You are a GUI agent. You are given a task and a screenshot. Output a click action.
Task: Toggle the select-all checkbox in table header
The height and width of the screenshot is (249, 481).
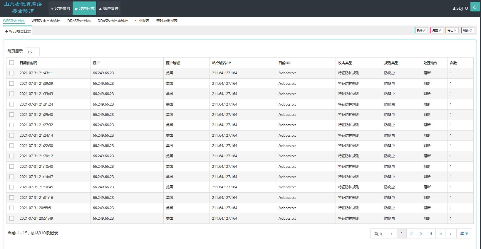tap(12, 63)
